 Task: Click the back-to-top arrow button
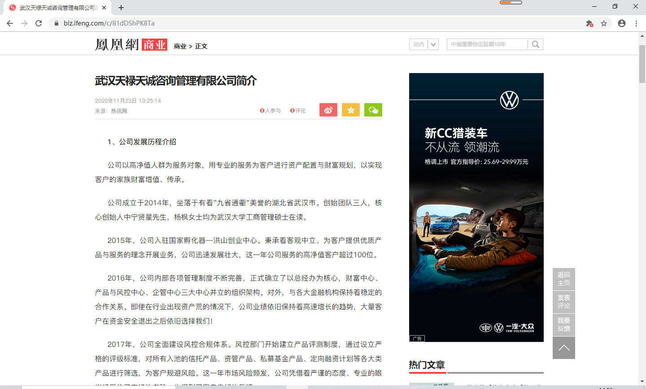564,348
